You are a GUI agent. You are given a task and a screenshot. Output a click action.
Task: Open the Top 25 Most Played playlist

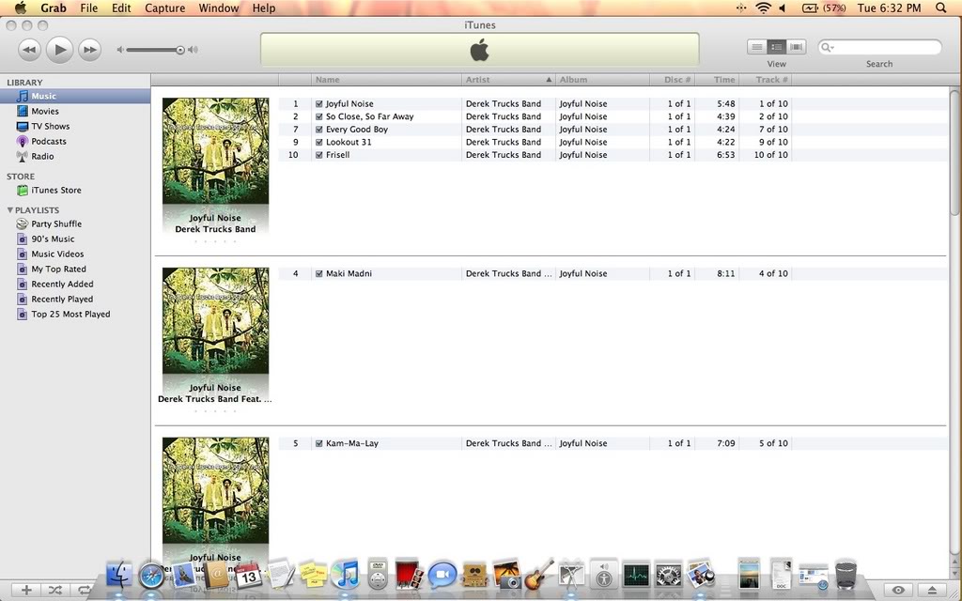click(70, 314)
